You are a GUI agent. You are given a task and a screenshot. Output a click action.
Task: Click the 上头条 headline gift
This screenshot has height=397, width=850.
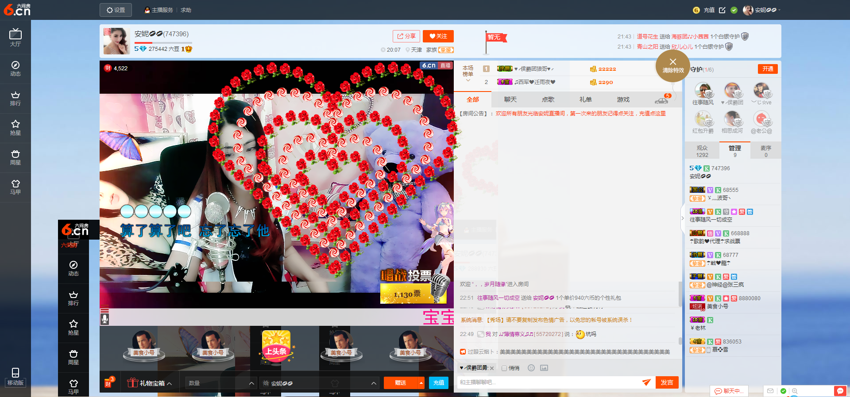pyautogui.click(x=276, y=347)
